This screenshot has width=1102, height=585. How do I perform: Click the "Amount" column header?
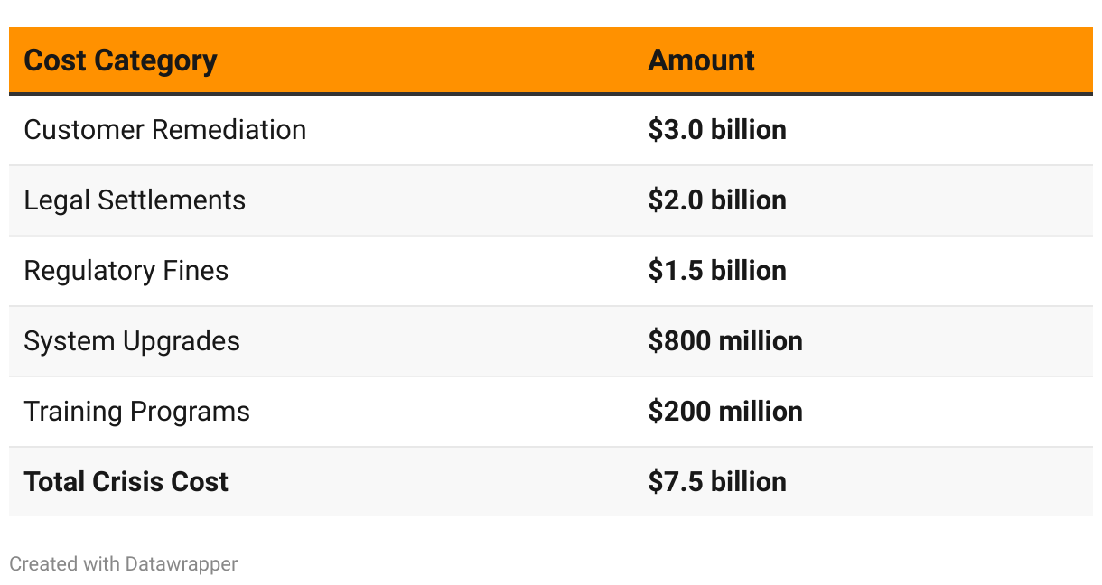coord(701,60)
